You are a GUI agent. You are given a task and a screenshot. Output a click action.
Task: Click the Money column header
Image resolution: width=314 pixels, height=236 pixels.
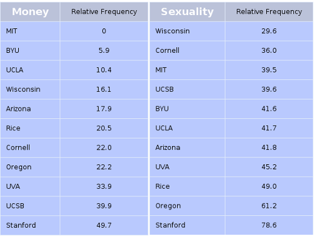(x=30, y=12)
